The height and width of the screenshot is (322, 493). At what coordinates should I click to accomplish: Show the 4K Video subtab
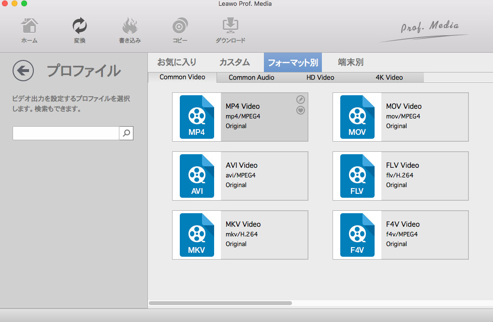pyautogui.click(x=389, y=77)
